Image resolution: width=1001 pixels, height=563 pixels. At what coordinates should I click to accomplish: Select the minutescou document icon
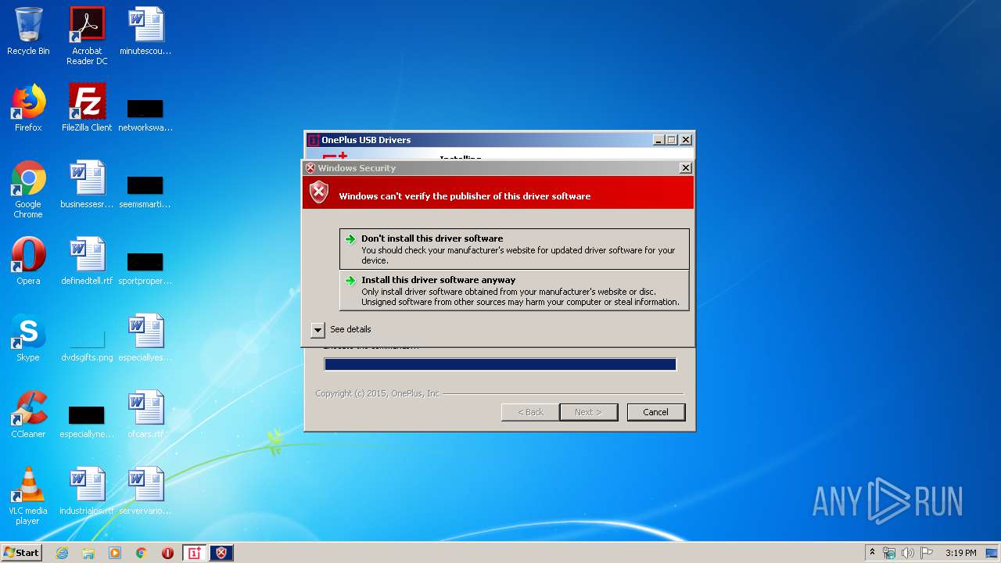pyautogui.click(x=145, y=31)
